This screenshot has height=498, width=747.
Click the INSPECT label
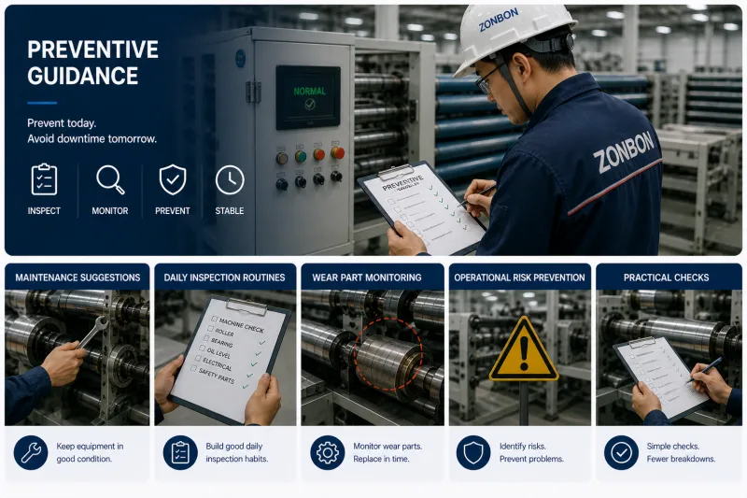[x=44, y=210]
